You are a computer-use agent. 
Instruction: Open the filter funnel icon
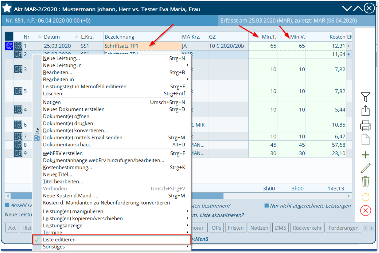click(x=366, y=97)
